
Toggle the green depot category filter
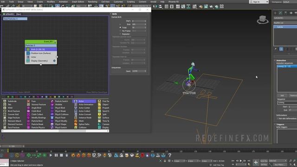point(8,97)
